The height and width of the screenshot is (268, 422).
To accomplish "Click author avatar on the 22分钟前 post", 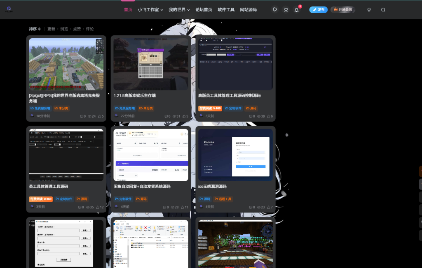I will [117, 116].
